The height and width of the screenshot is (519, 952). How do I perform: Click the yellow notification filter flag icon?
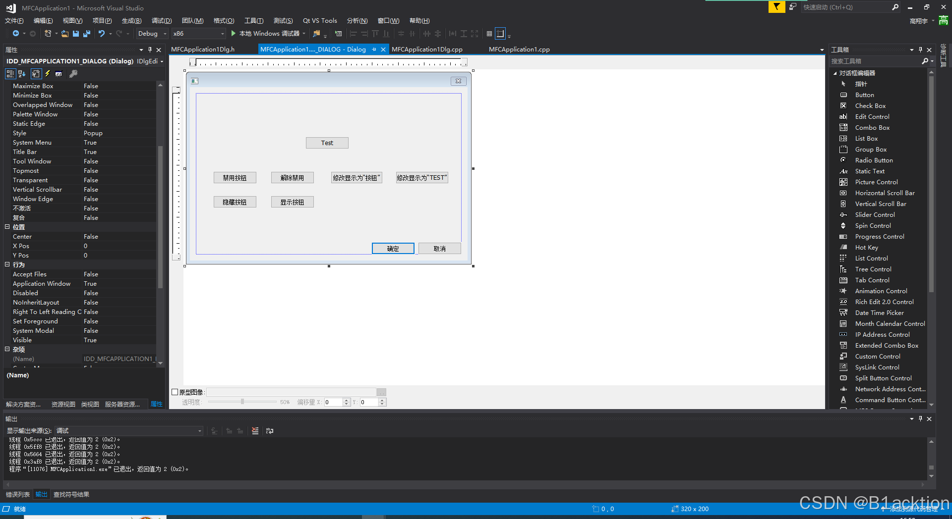point(776,7)
